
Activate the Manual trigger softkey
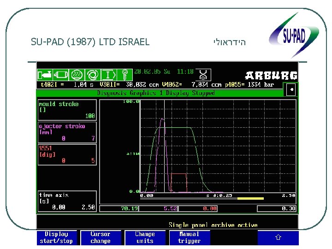pos(190,238)
